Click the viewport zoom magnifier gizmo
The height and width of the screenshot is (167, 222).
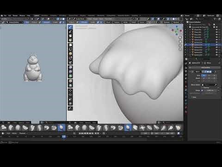tap(180, 38)
